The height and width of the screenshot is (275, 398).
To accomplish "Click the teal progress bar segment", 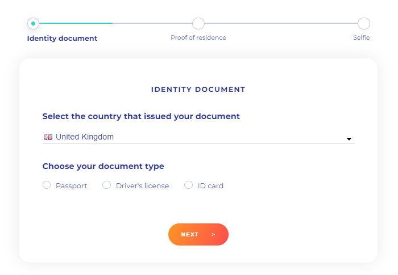I will [76, 23].
